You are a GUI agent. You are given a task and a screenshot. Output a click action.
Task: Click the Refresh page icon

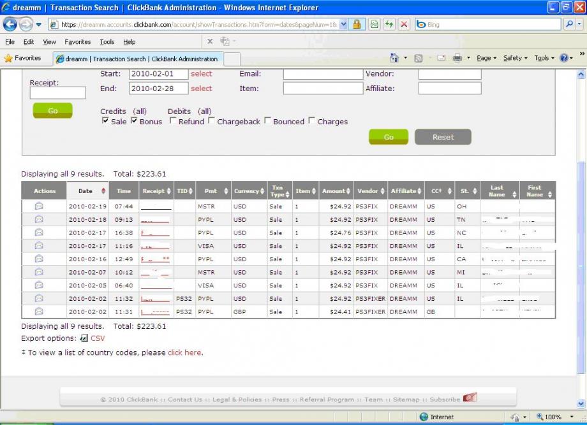389,24
